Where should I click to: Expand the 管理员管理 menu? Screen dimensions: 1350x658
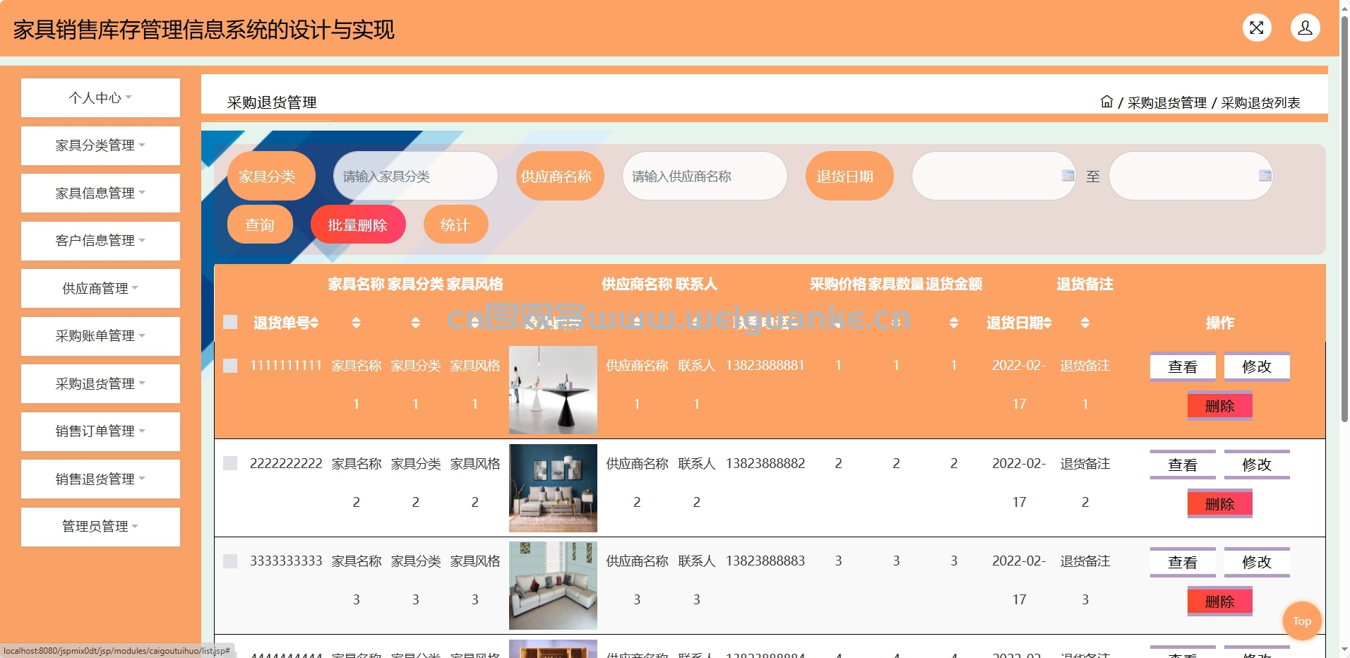[100, 527]
